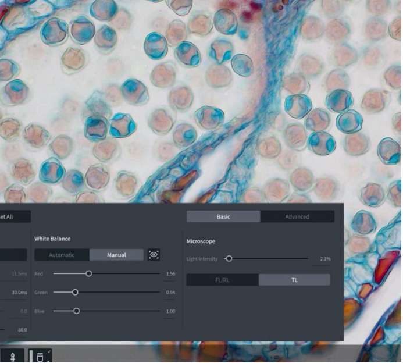403x363 pixels.
Task: Open the microscope icon in bottom toolbar
Action: tap(13, 357)
